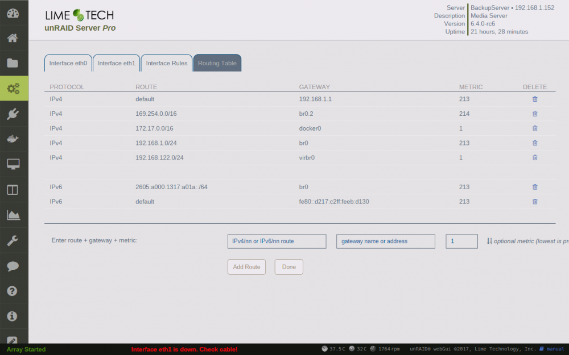Select route 192.168.122.0/24
The image size is (569, 355).
[159, 157]
